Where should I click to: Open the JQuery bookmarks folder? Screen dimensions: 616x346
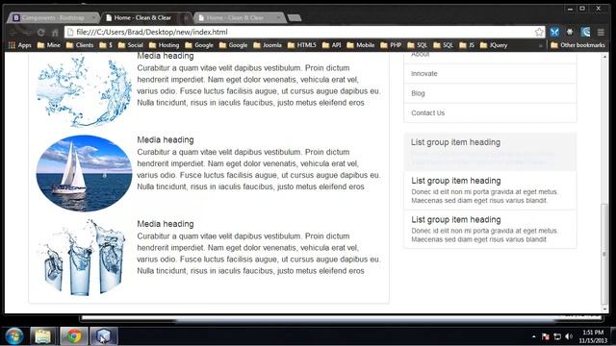[x=494, y=45]
